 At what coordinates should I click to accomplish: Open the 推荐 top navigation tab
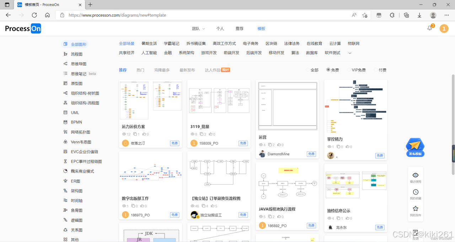[240, 28]
